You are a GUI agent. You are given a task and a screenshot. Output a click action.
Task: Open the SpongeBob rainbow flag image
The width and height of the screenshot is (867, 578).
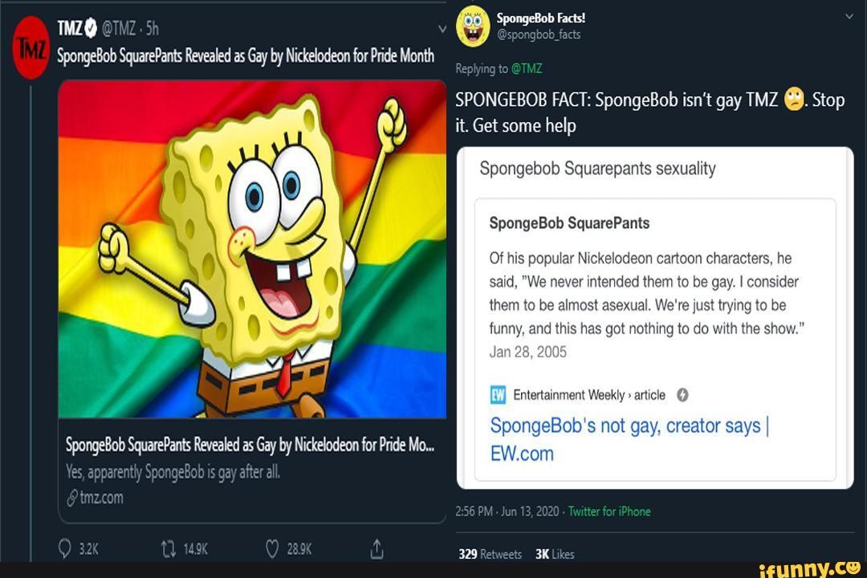[x=252, y=249]
